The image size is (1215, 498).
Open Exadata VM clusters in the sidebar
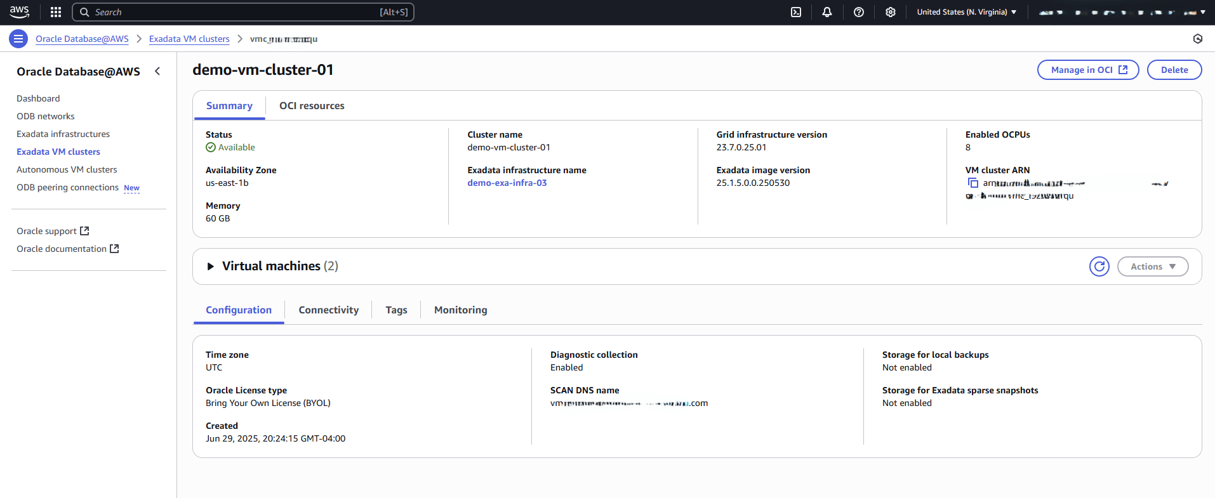[x=58, y=152]
